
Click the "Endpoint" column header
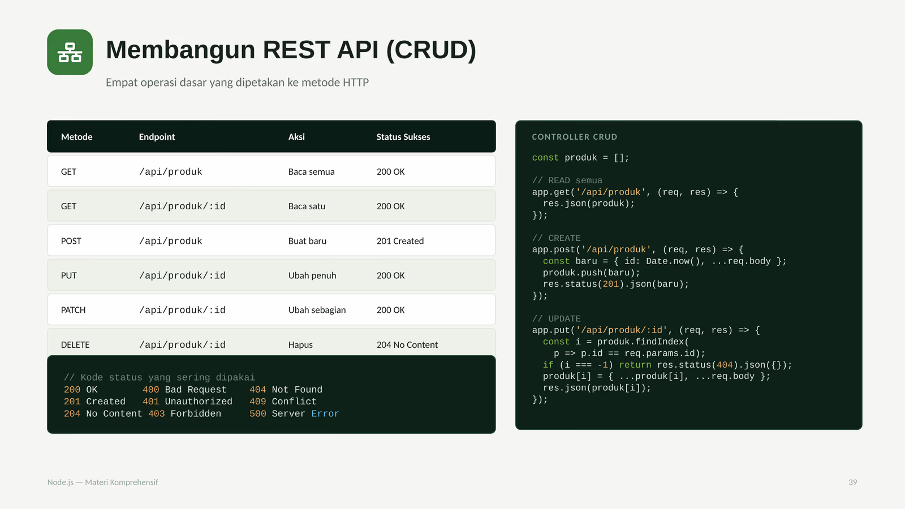point(157,137)
